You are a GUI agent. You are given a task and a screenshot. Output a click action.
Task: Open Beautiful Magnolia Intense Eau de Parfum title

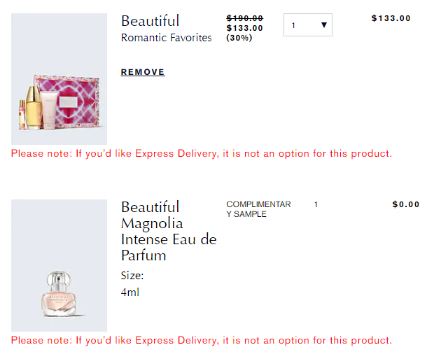169,231
